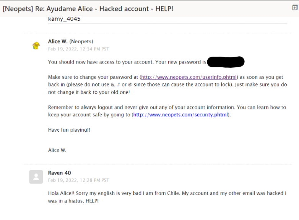Click the email subject title line

[88, 9]
